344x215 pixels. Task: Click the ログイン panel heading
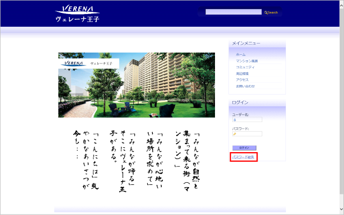coord(240,103)
